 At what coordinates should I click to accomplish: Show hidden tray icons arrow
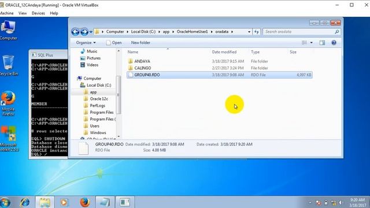pyautogui.click(x=310, y=203)
